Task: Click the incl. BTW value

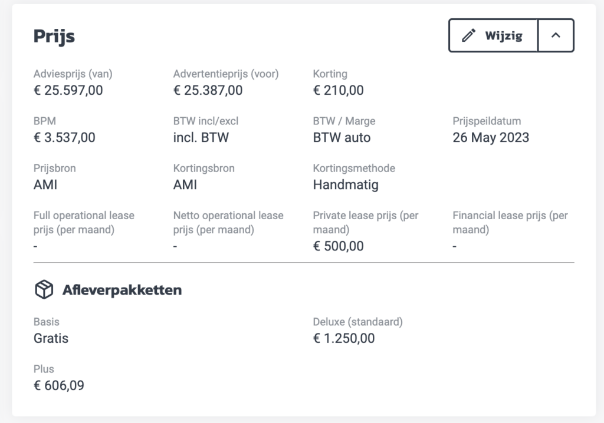Action: pos(201,138)
